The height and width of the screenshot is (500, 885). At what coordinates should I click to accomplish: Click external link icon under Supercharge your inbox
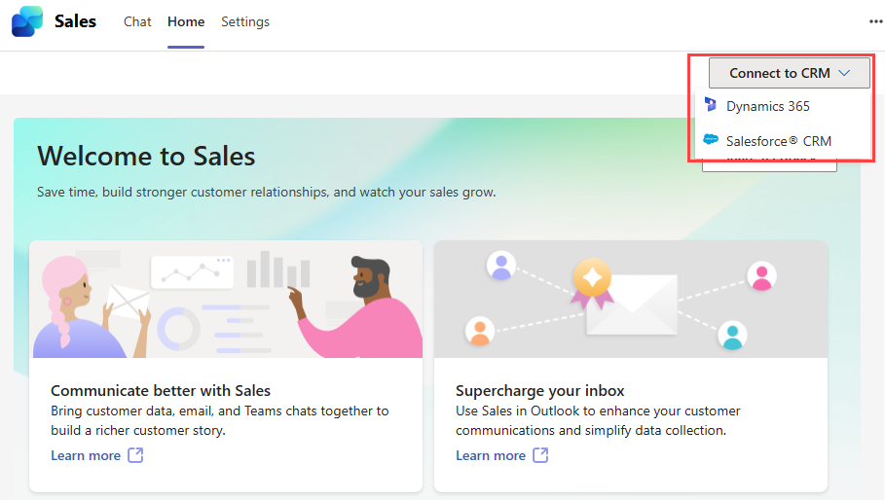[540, 455]
